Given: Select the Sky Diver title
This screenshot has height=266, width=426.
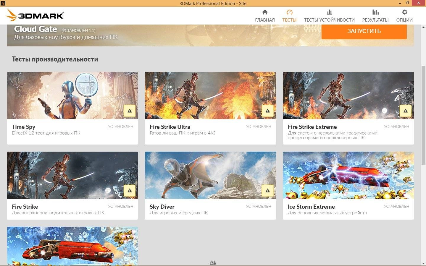Looking at the screenshot, I should [162, 207].
